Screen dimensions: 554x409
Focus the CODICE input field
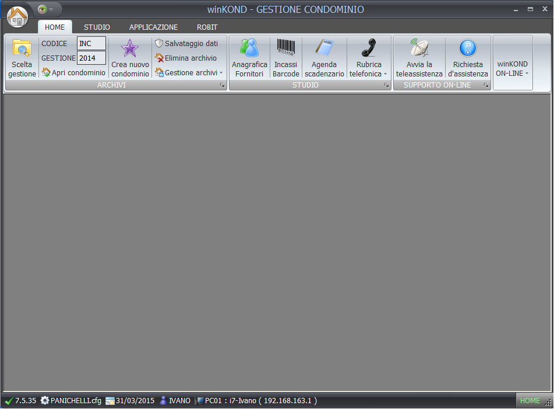(91, 44)
